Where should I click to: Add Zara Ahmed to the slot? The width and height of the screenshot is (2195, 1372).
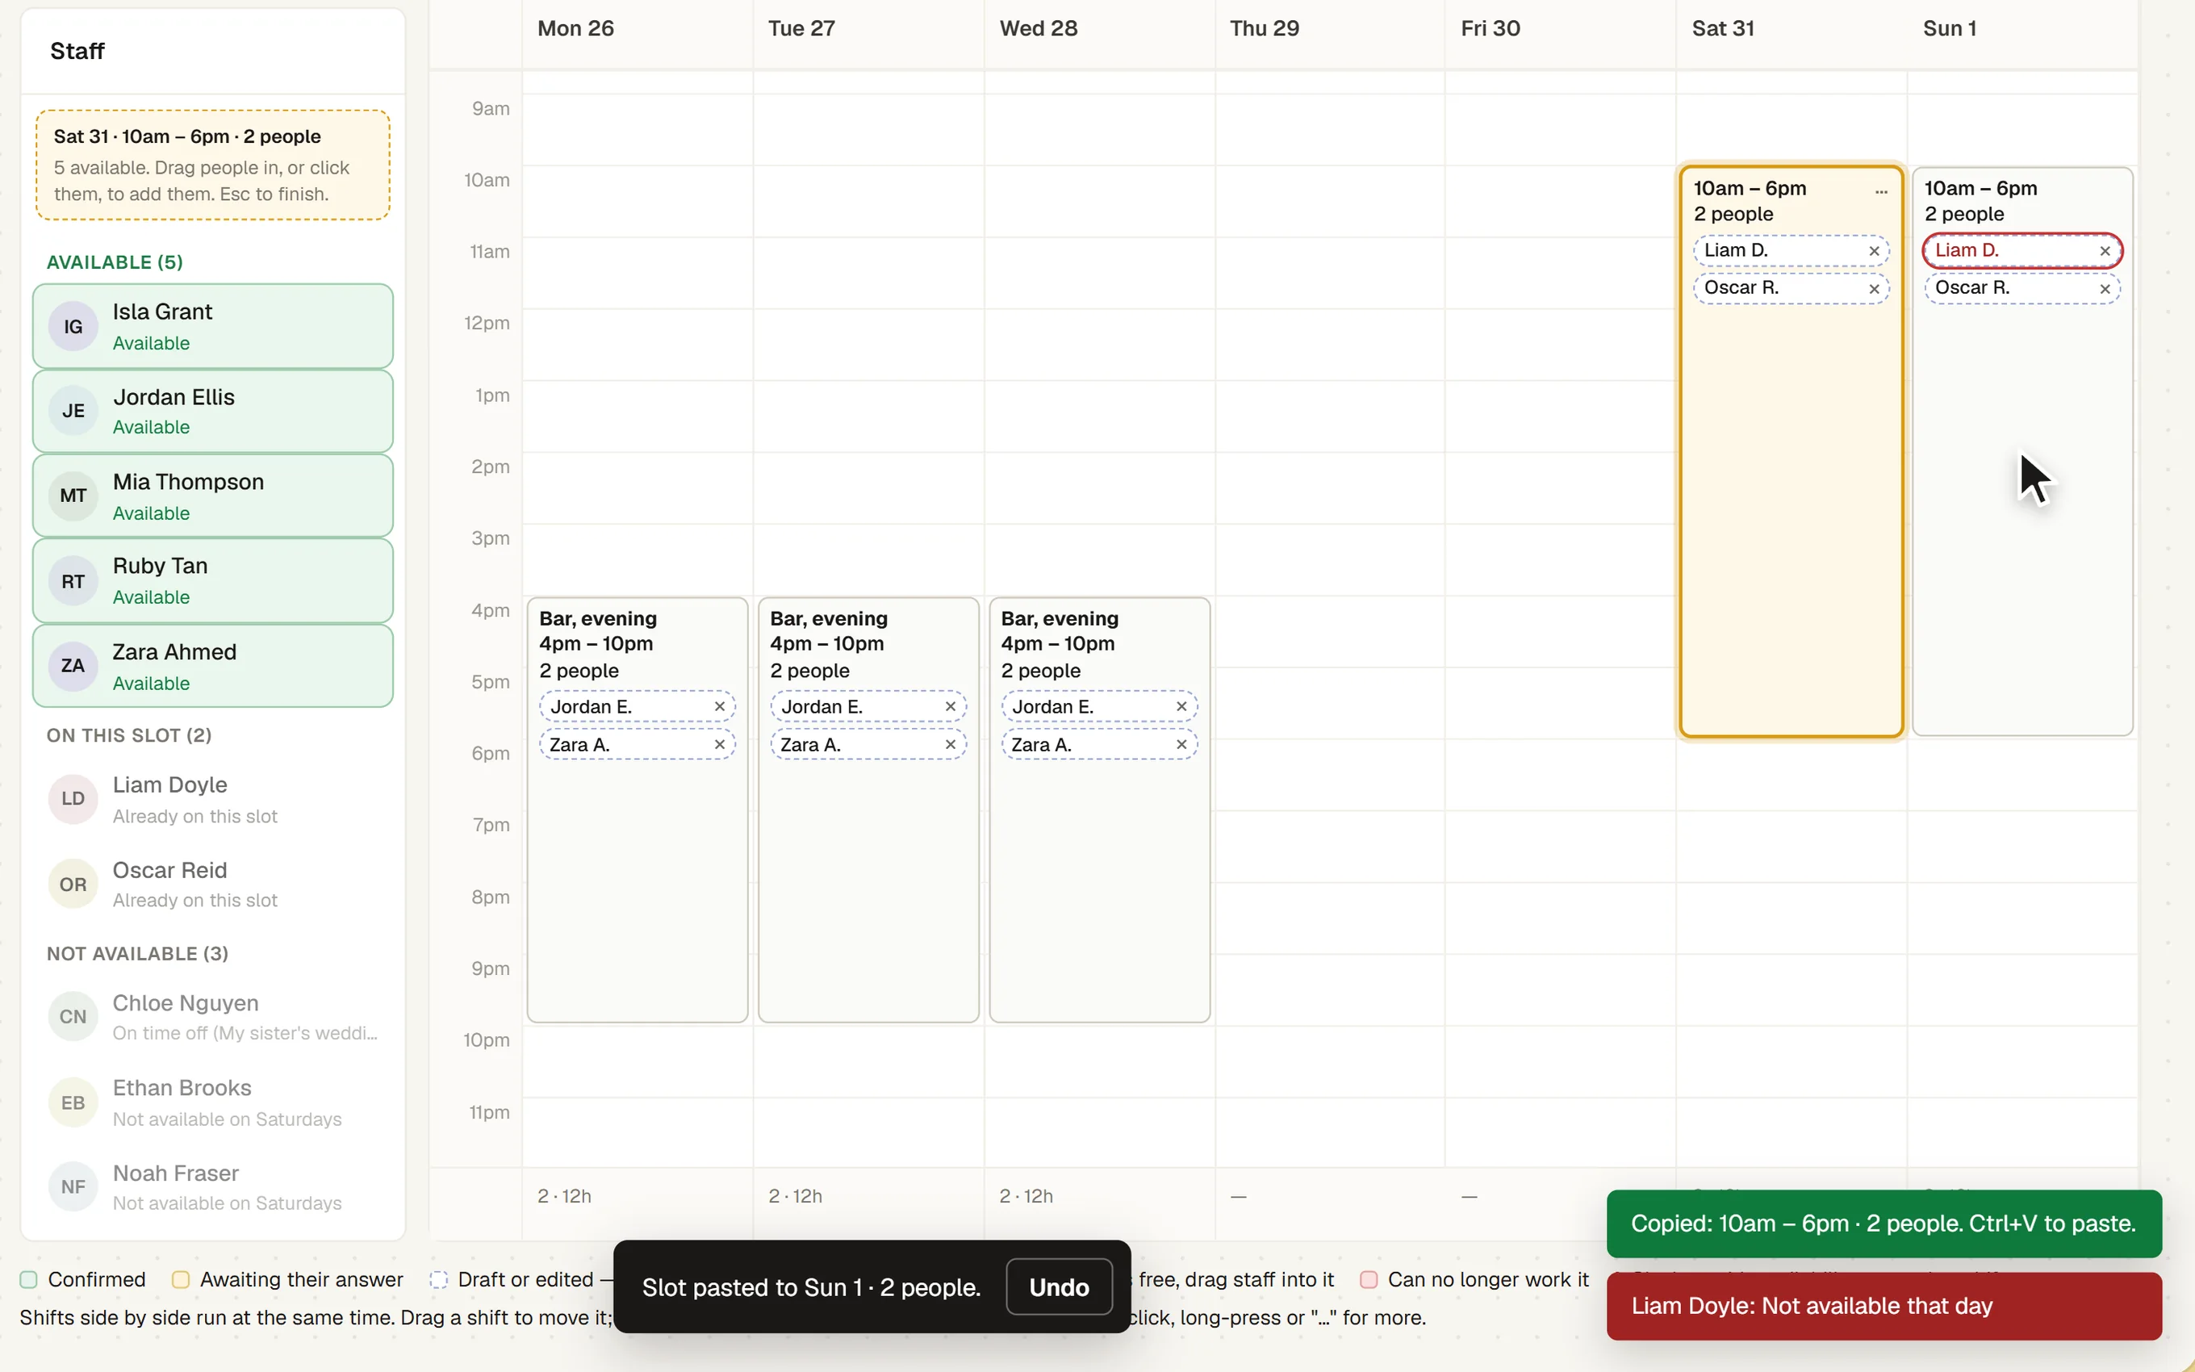pyautogui.click(x=213, y=666)
